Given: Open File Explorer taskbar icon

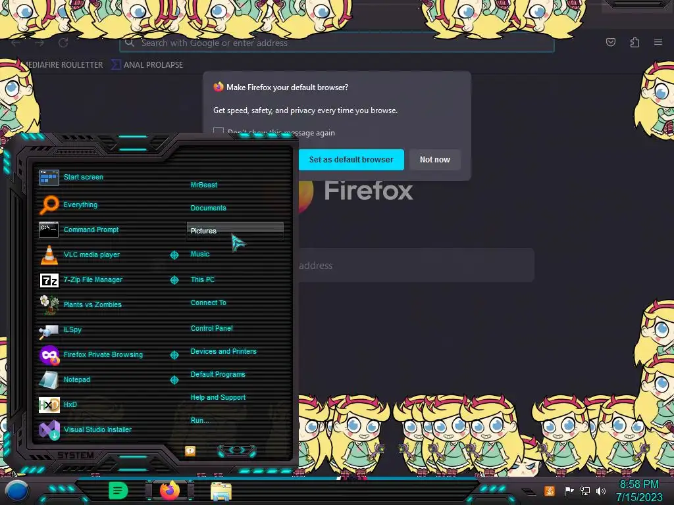Looking at the screenshot, I should coord(221,491).
